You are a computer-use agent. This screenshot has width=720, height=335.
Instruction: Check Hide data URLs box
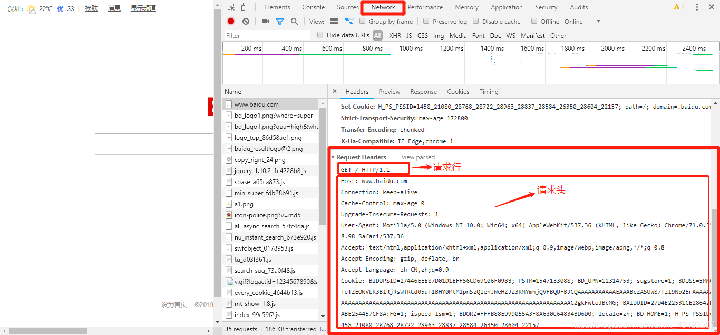click(320, 35)
